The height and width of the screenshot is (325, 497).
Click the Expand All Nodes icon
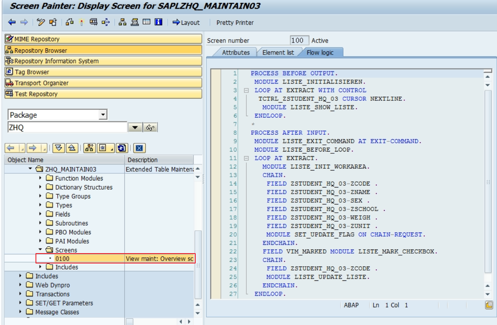(59, 148)
